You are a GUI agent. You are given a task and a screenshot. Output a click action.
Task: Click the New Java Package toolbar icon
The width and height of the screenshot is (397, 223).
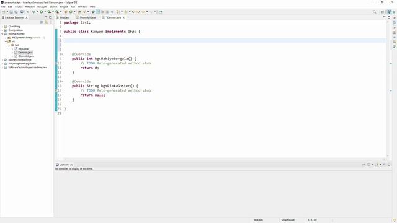[65, 12]
